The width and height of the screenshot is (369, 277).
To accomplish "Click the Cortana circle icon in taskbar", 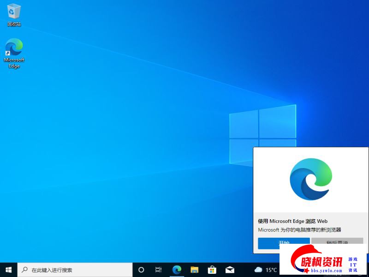I will click(141, 270).
